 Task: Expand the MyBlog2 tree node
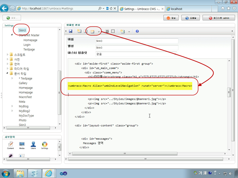[12, 111]
